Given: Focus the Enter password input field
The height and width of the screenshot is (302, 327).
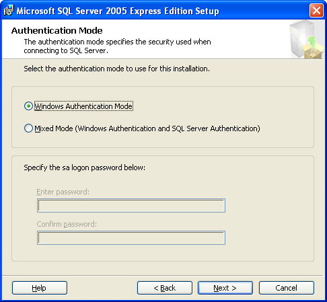Looking at the screenshot, I should click(x=131, y=205).
